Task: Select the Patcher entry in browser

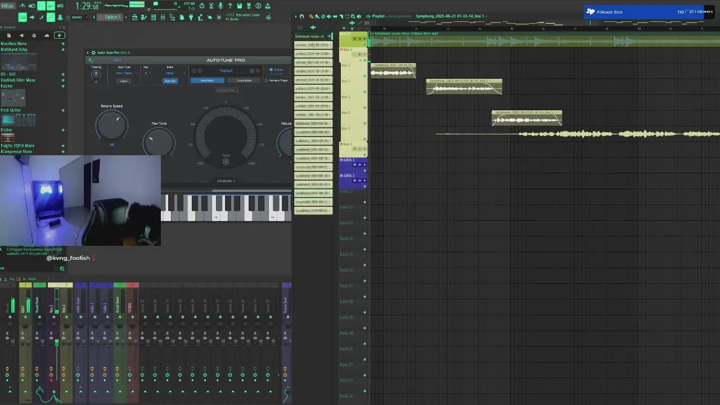Action: [x=7, y=86]
